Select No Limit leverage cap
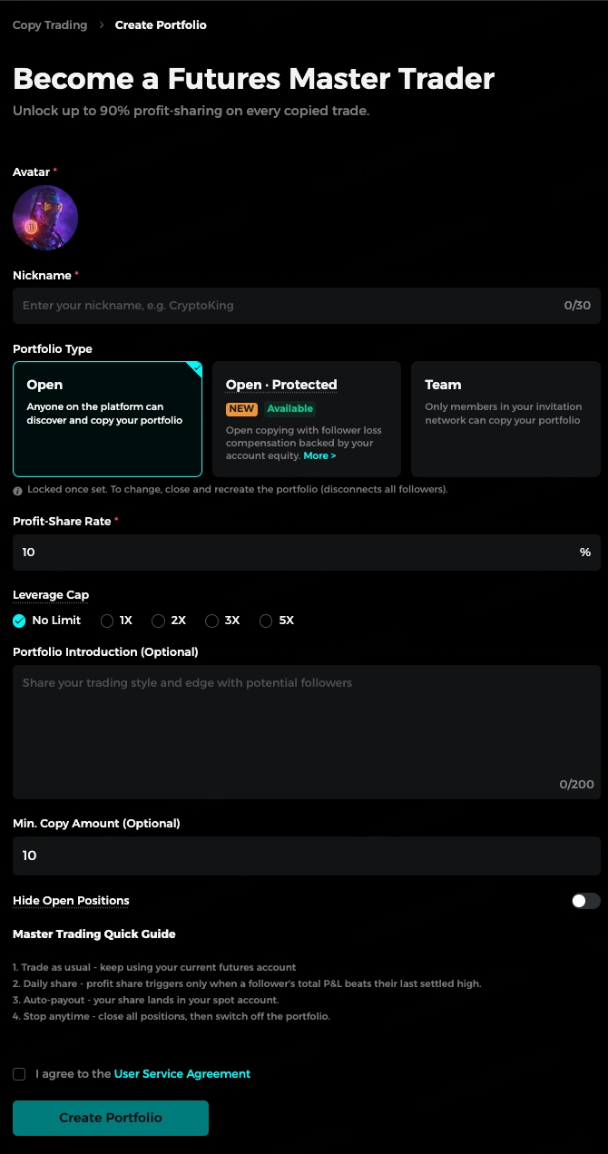Screen dimensions: 608x1154 pyautogui.click(x=47, y=621)
